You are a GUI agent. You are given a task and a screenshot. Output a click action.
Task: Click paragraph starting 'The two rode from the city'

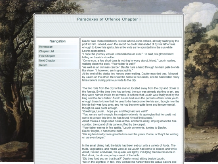[x=131, y=98]
